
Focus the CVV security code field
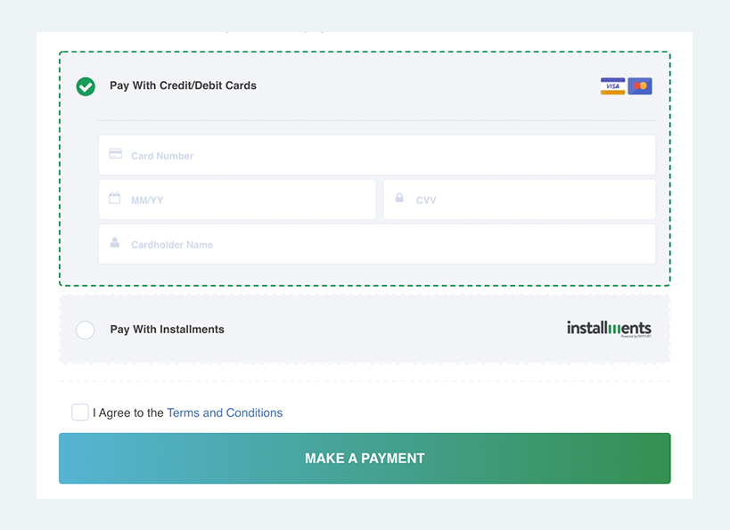coord(520,200)
